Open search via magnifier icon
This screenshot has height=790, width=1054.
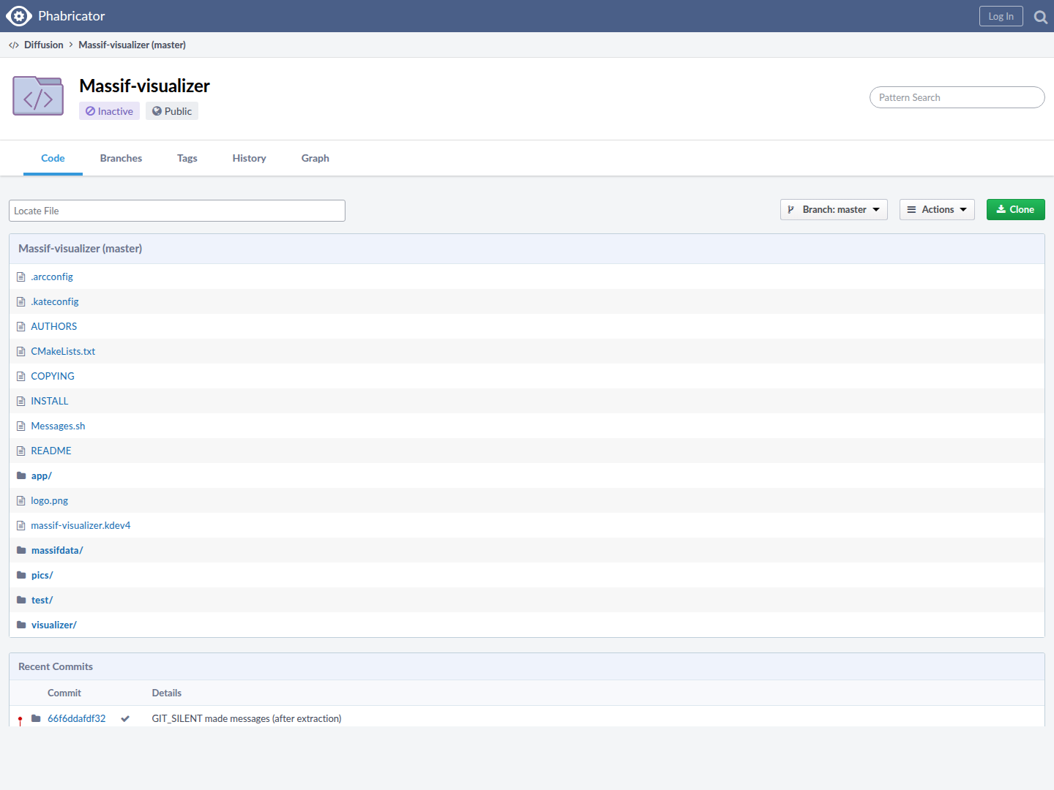tap(1040, 16)
